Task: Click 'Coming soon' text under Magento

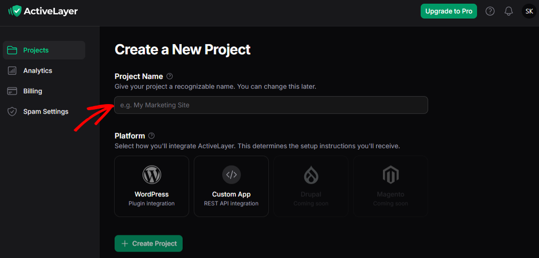Action: 391,203
